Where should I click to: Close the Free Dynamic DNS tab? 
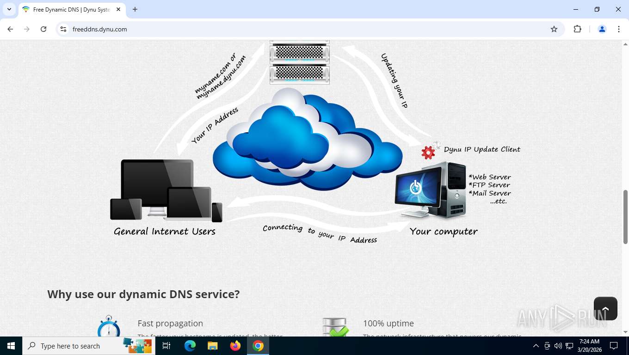[x=118, y=9]
